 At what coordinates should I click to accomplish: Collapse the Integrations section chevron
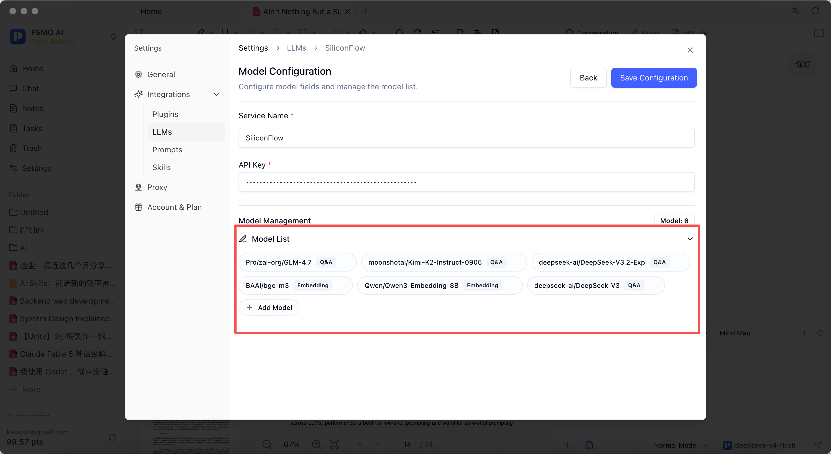[x=216, y=94]
